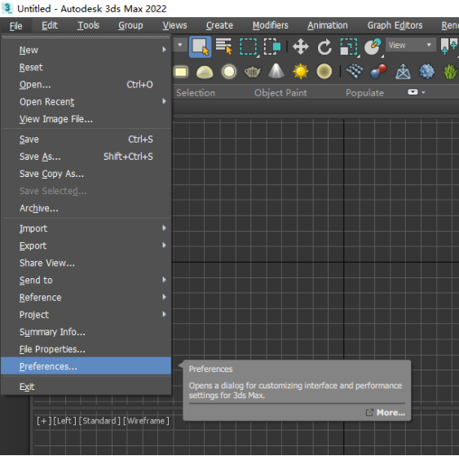Choose Summary Info...
The image size is (459, 456).
[x=86, y=332]
